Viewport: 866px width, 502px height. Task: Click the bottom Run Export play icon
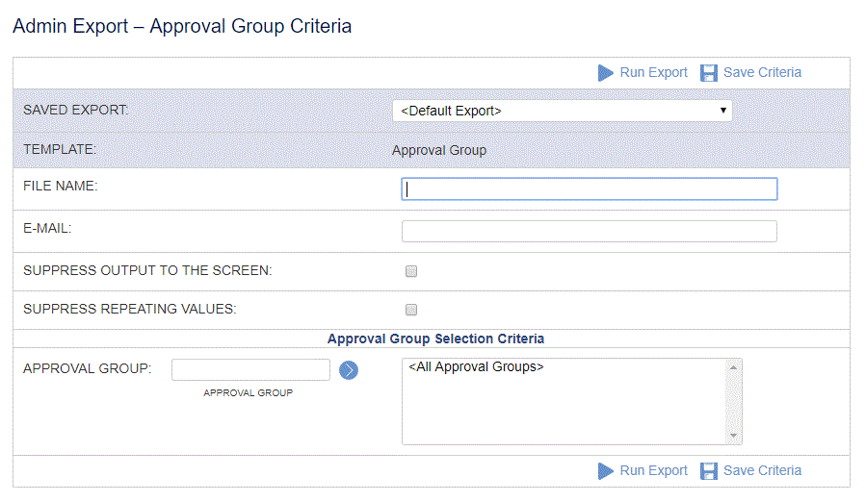(605, 471)
